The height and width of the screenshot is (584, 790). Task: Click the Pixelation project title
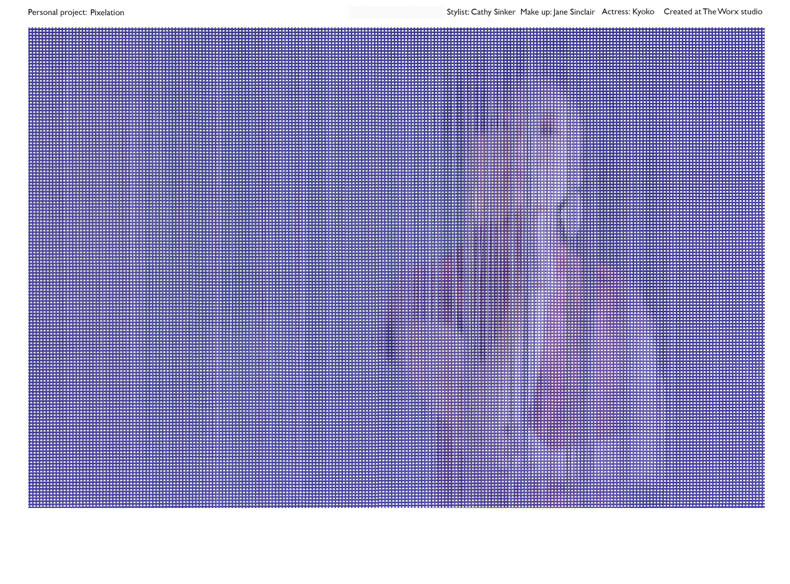click(107, 13)
